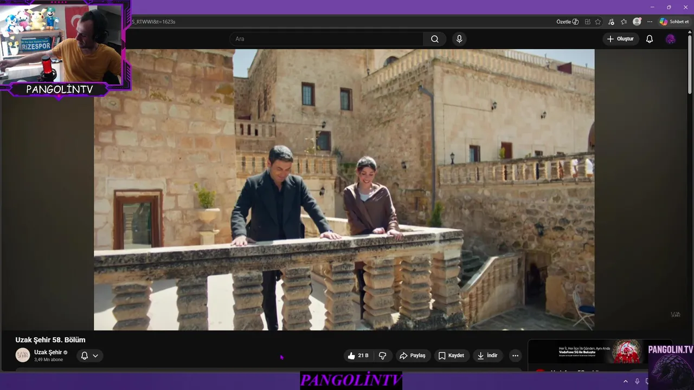Image resolution: width=694 pixels, height=390 pixels.
Task: Open Uzak Şehir channel avatar
Action: point(23,355)
